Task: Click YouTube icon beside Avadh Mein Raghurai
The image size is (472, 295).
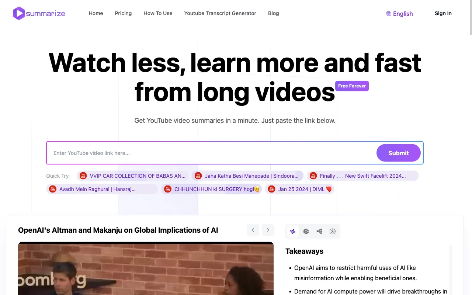Action: pos(53,189)
